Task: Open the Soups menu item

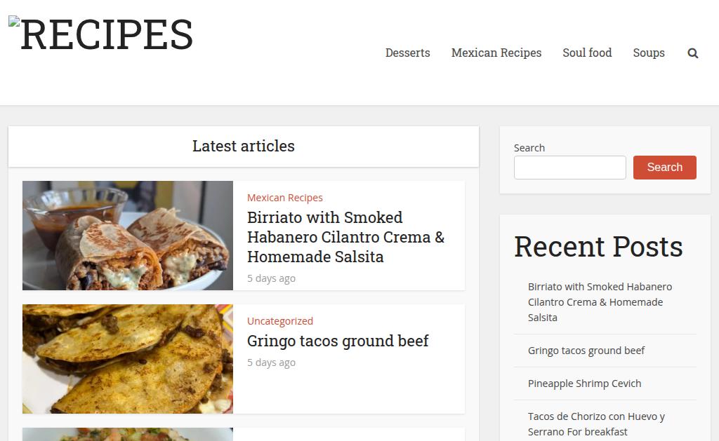Action: 649,53
